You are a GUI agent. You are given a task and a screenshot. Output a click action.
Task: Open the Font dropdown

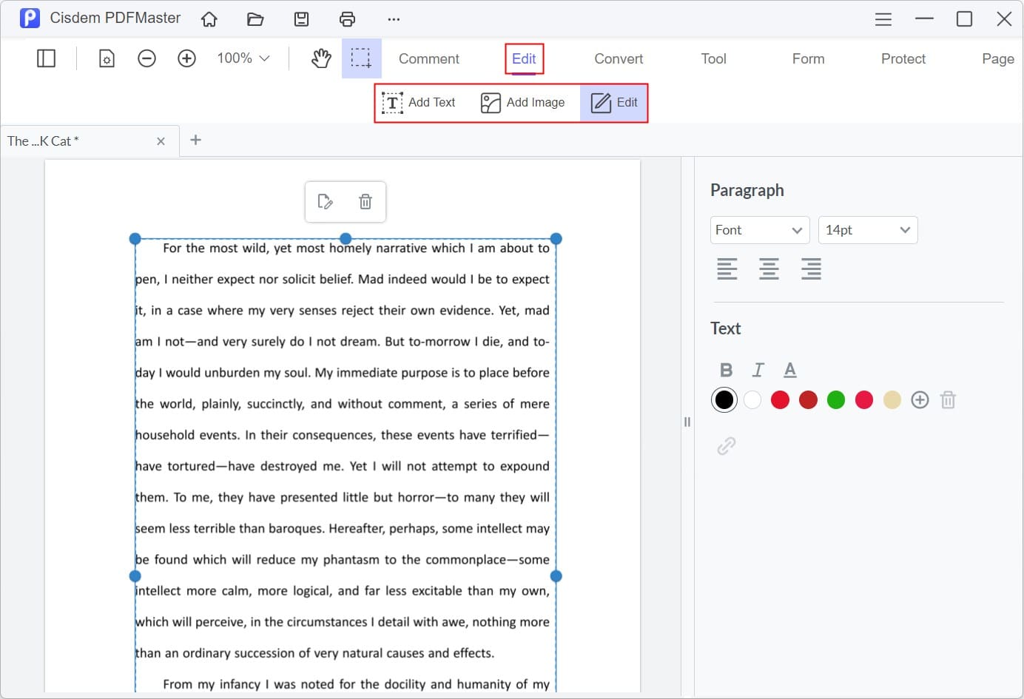(x=759, y=230)
